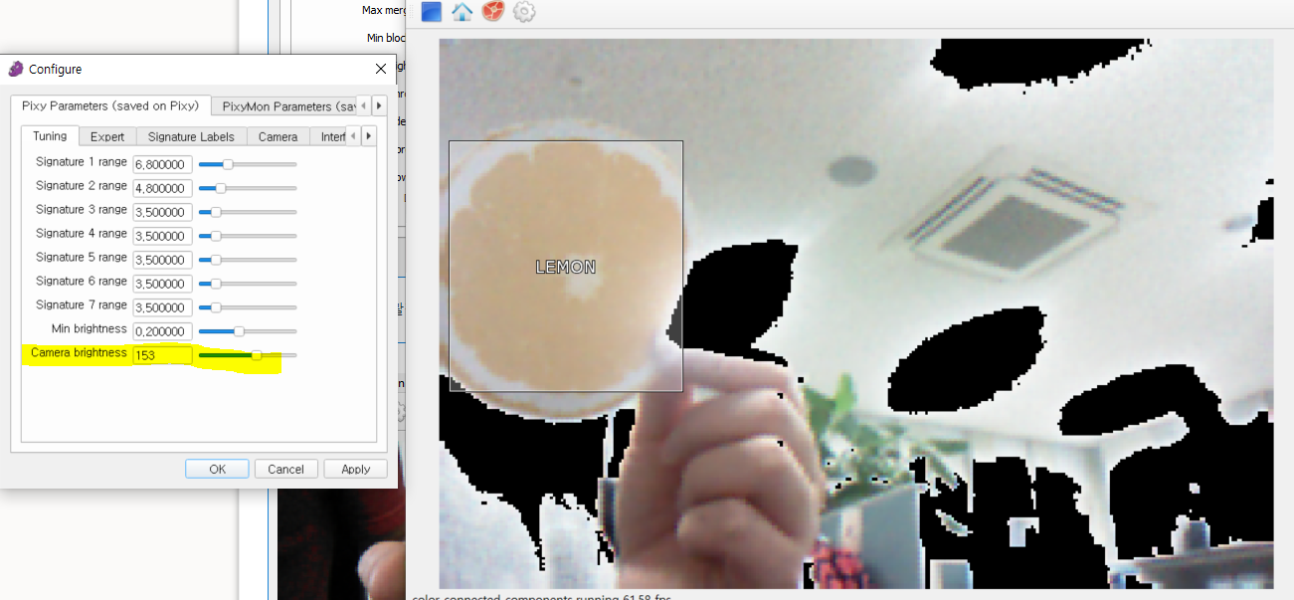Click the LEMON signature label in video
Screen dimensions: 1294x600
click(x=566, y=267)
